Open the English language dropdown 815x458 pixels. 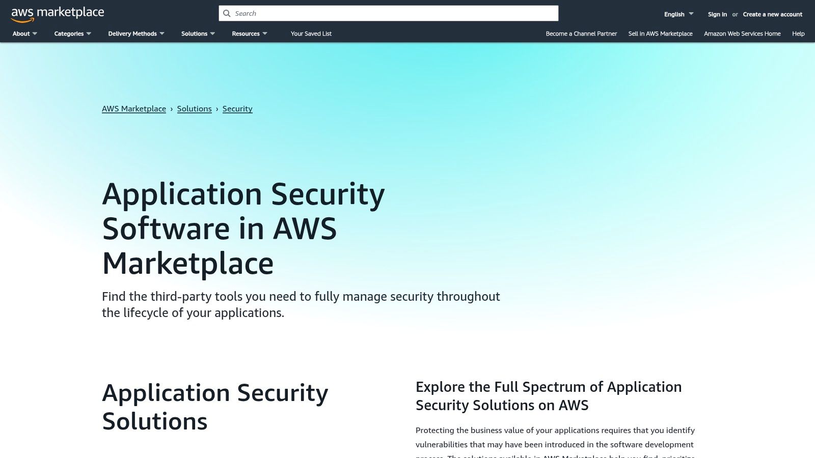pyautogui.click(x=678, y=14)
